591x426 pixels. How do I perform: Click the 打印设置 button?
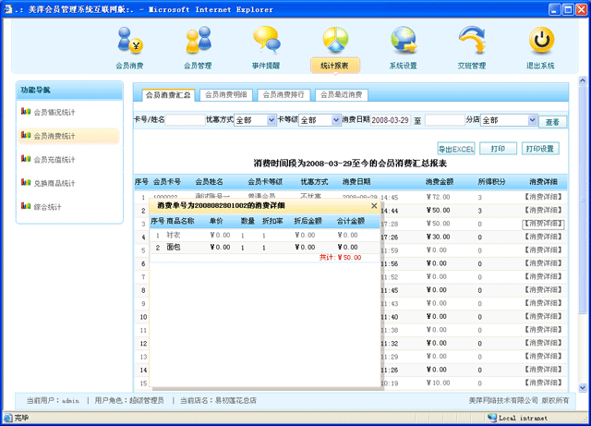tap(540, 149)
